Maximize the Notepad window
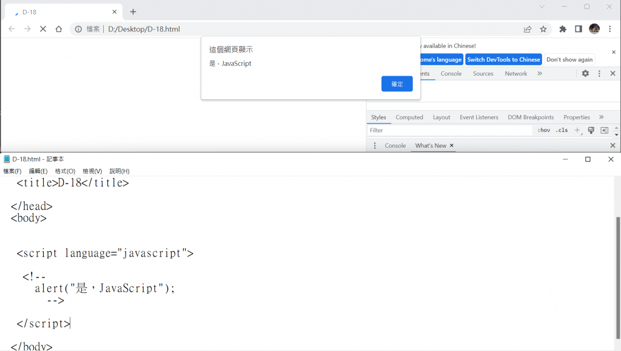Viewport: 621px width, 351px height. click(588, 159)
